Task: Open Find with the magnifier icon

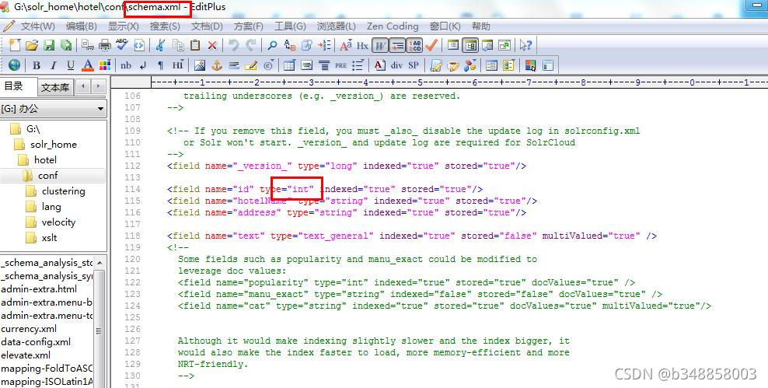Action: [272, 45]
